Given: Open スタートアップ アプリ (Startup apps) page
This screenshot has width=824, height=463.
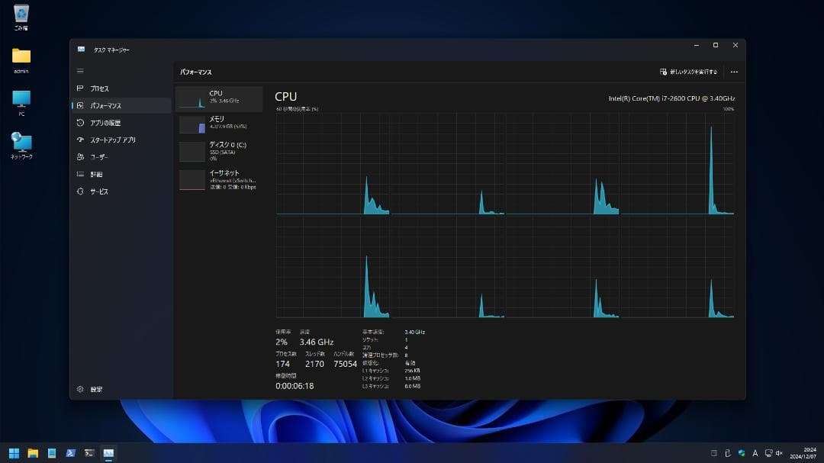Looking at the screenshot, I should [x=112, y=140].
